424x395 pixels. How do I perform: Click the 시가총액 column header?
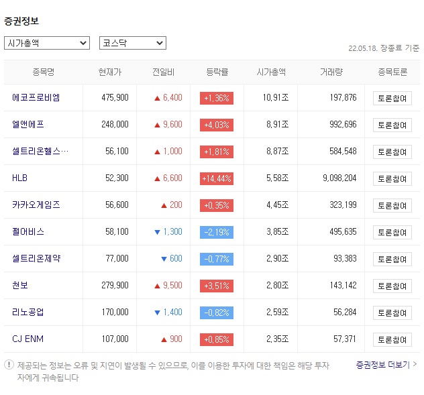pyautogui.click(x=271, y=72)
